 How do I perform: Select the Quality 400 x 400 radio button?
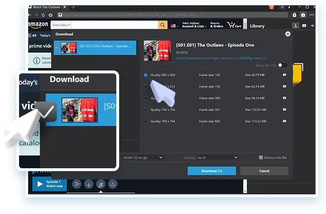tap(145, 75)
